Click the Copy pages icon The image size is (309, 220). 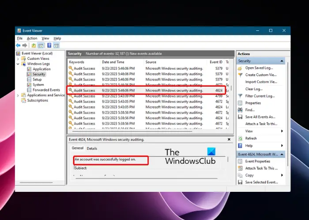pyautogui.click(x=240, y=176)
